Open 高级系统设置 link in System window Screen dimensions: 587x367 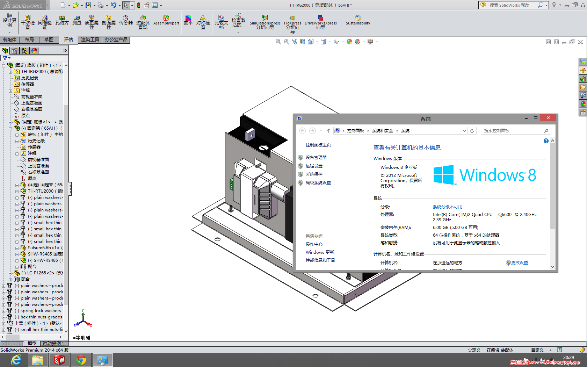[x=318, y=183]
